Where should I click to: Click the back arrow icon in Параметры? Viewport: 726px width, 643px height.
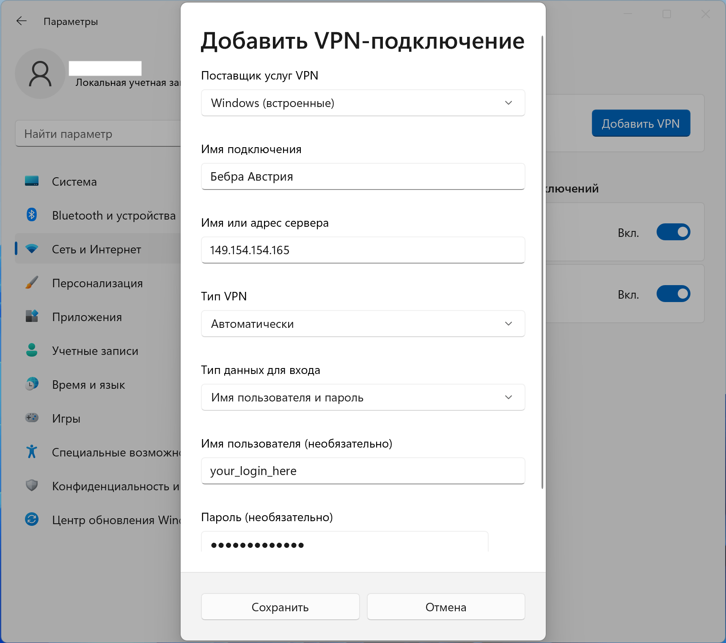pyautogui.click(x=21, y=21)
